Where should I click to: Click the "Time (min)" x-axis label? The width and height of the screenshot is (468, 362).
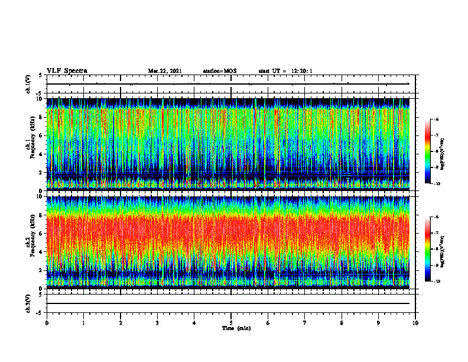pos(236,328)
